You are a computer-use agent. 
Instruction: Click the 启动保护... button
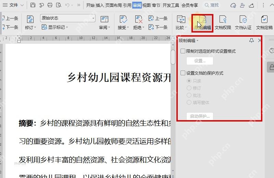click(x=200, y=116)
